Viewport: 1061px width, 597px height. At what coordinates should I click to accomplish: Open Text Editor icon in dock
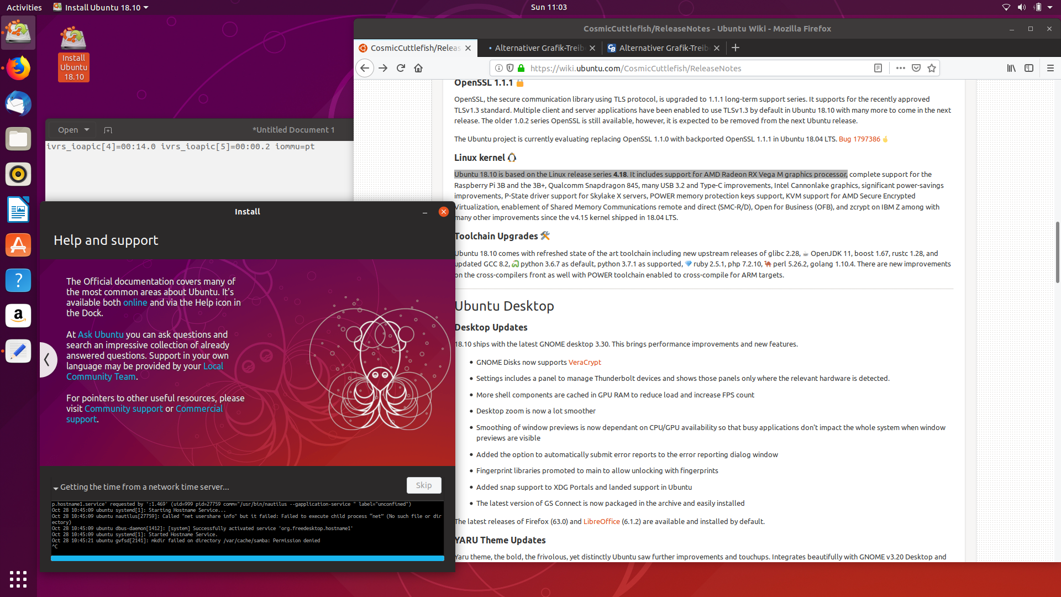(x=18, y=352)
